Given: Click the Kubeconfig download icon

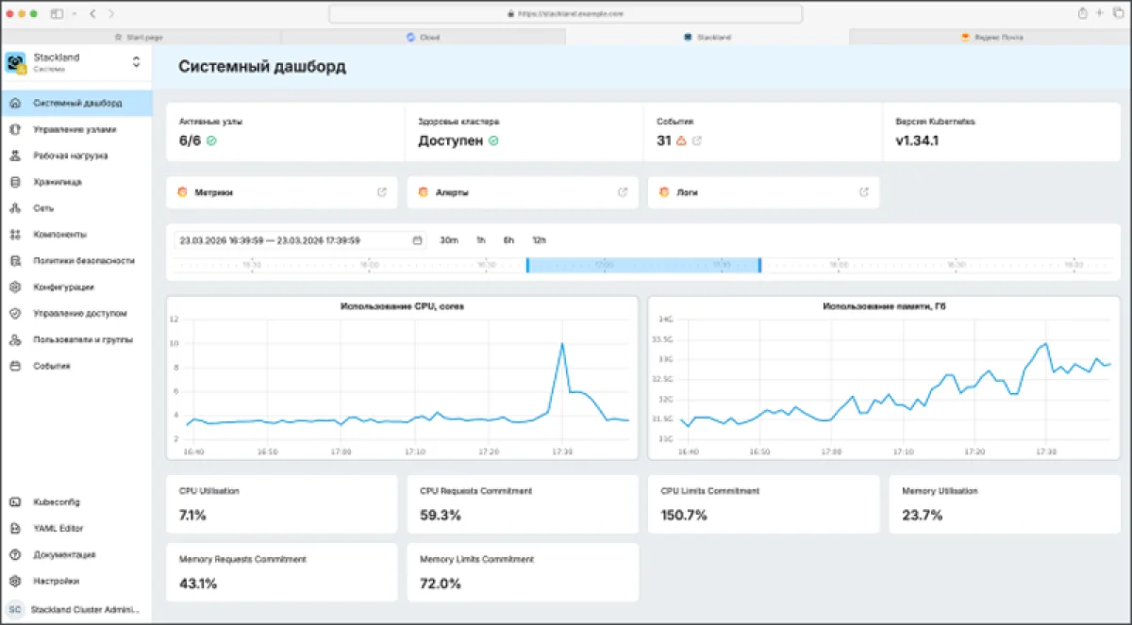Looking at the screenshot, I should tap(17, 502).
